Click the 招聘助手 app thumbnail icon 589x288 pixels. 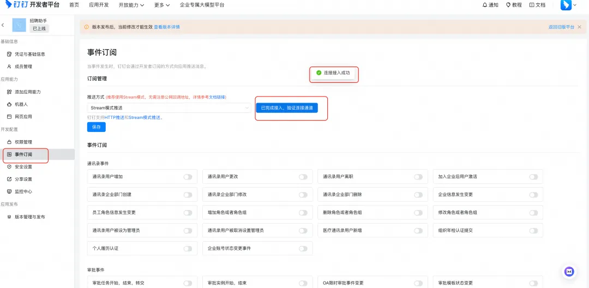19,25
